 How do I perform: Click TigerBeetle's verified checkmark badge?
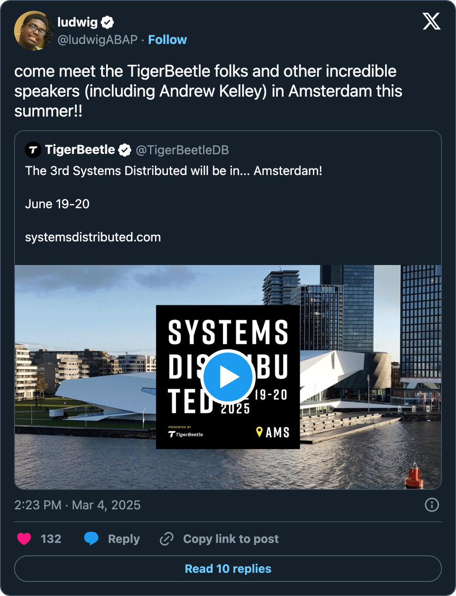pyautogui.click(x=125, y=150)
